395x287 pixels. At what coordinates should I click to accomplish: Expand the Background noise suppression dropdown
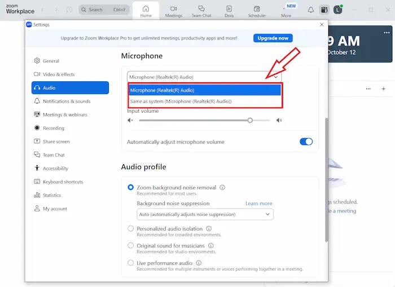point(205,214)
